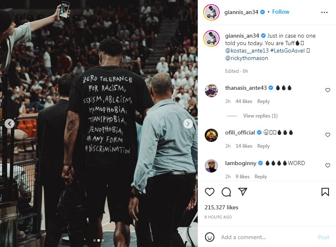Image resolution: width=336 pixels, height=247 pixels.
Task: Open the comment bubble icon
Action: pos(226,192)
